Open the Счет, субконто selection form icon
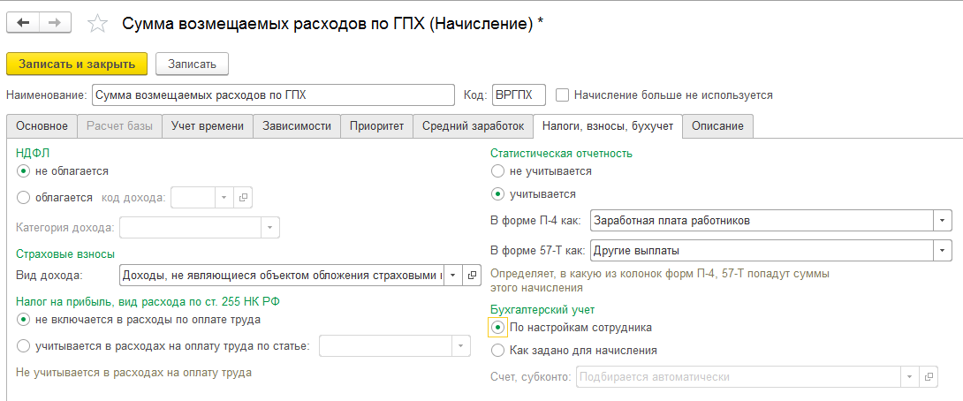Viewport: 963px width, 401px height. (x=929, y=376)
